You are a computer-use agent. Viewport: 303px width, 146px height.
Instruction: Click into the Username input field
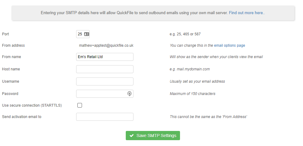105,81
